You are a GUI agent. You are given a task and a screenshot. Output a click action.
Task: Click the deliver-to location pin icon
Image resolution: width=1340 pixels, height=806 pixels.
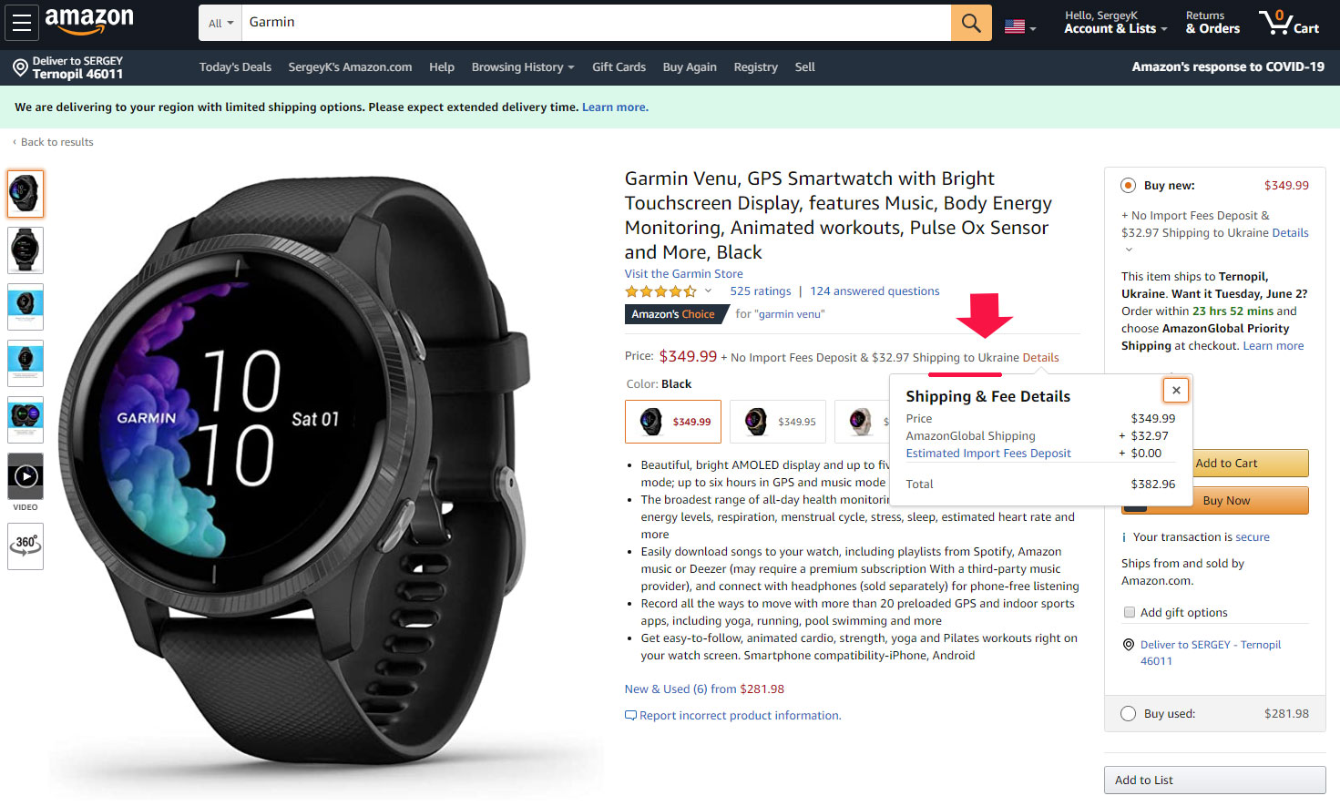pos(20,67)
